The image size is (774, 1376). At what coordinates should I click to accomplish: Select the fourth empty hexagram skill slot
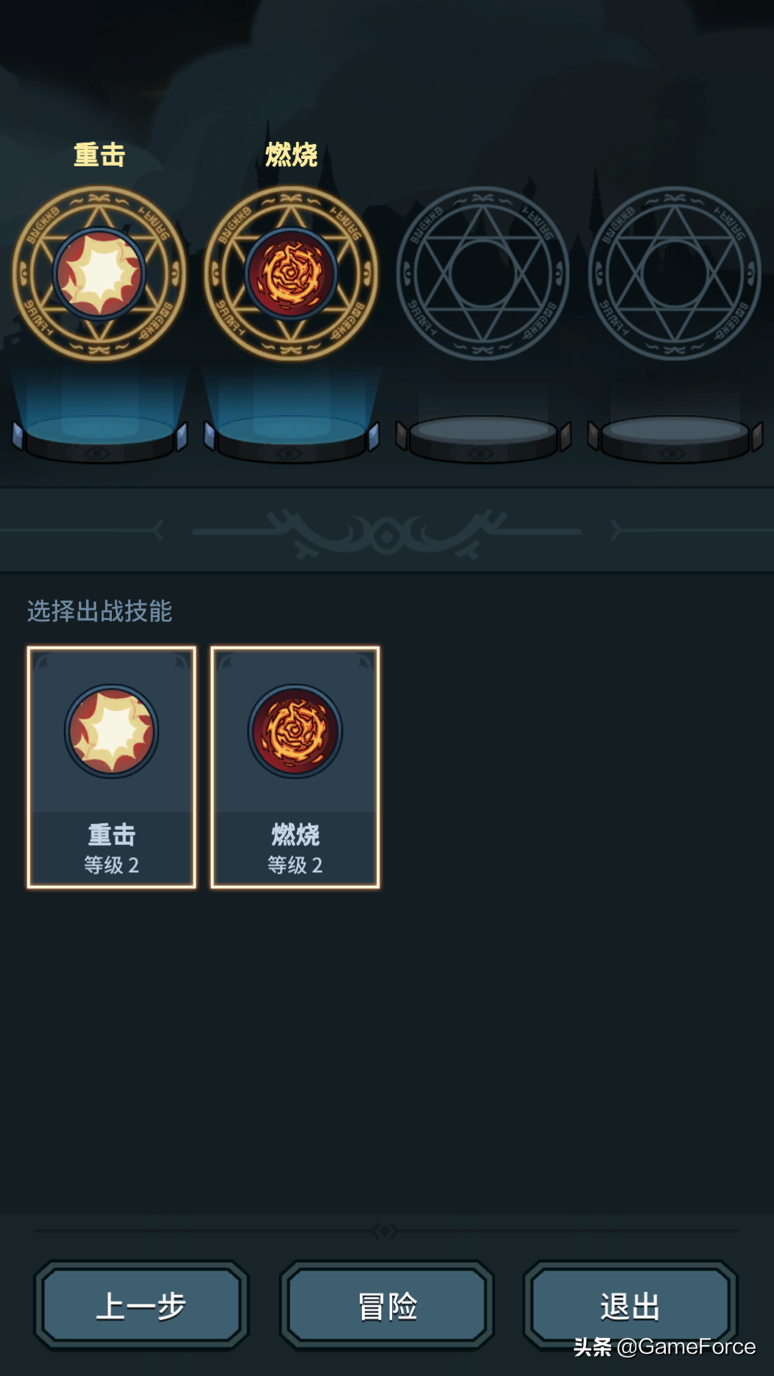674,274
